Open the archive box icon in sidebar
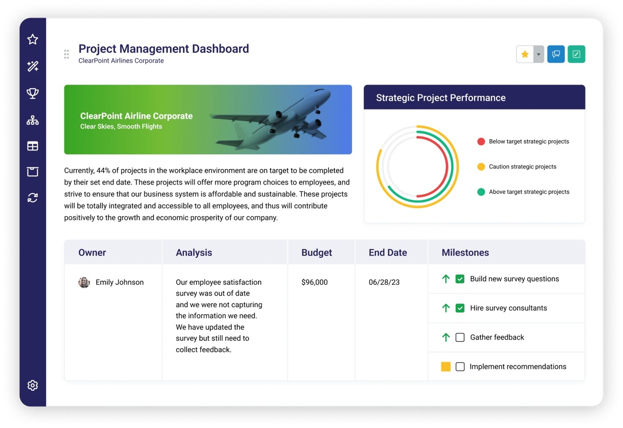 click(x=33, y=172)
